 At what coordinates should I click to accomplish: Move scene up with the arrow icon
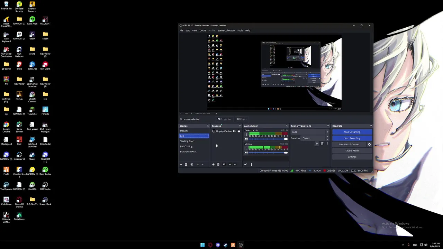click(x=198, y=165)
